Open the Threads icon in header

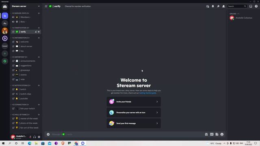point(208,6)
